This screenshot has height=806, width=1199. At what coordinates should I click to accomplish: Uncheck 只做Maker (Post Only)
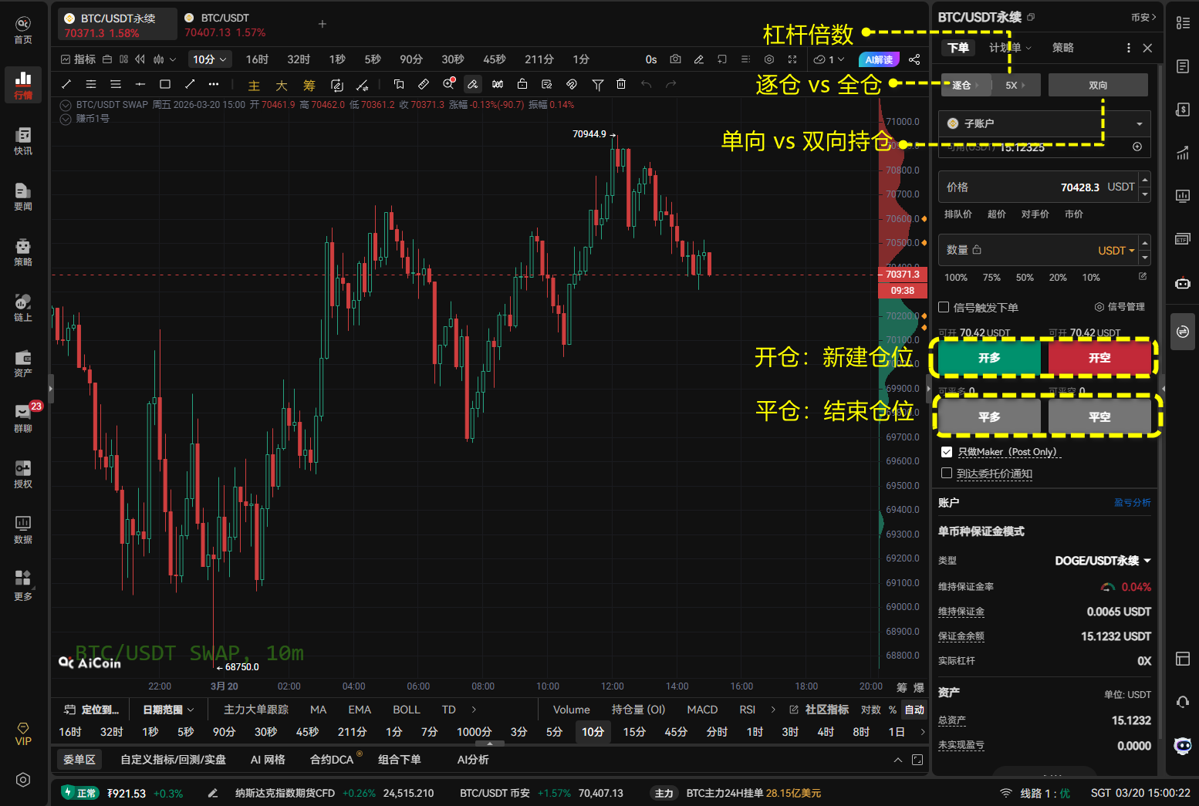coord(947,451)
